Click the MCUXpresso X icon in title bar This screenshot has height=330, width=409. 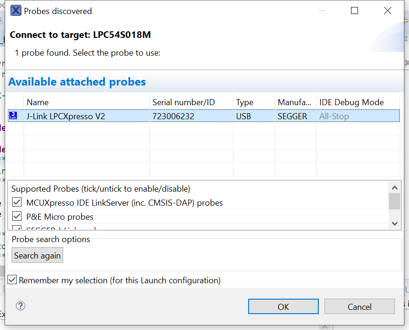[16, 11]
